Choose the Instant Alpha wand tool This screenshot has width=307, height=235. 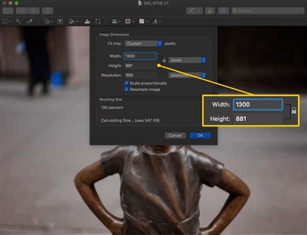pyautogui.click(x=18, y=21)
